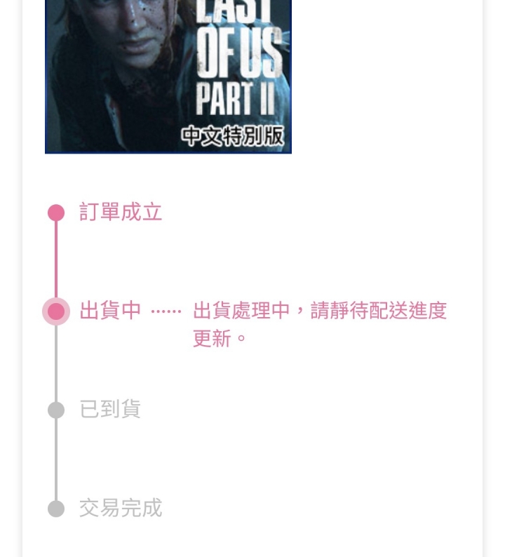Click the 更新。 line of the message
Screen dimensions: 505x557
(x=220, y=338)
